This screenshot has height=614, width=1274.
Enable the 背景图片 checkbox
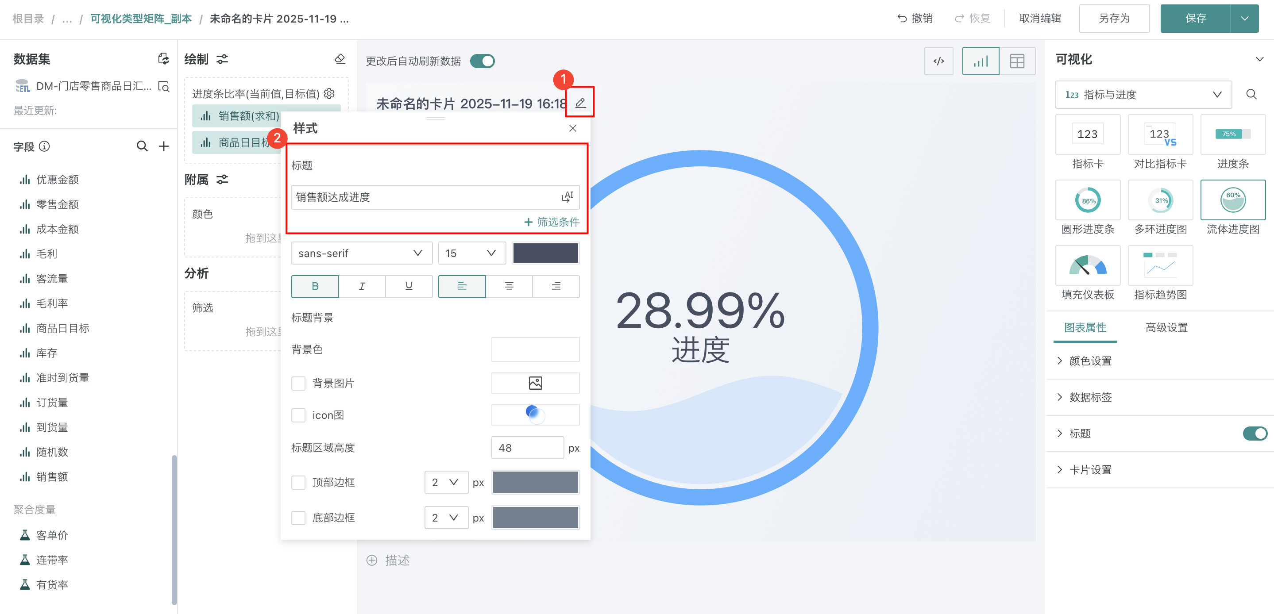coord(298,383)
